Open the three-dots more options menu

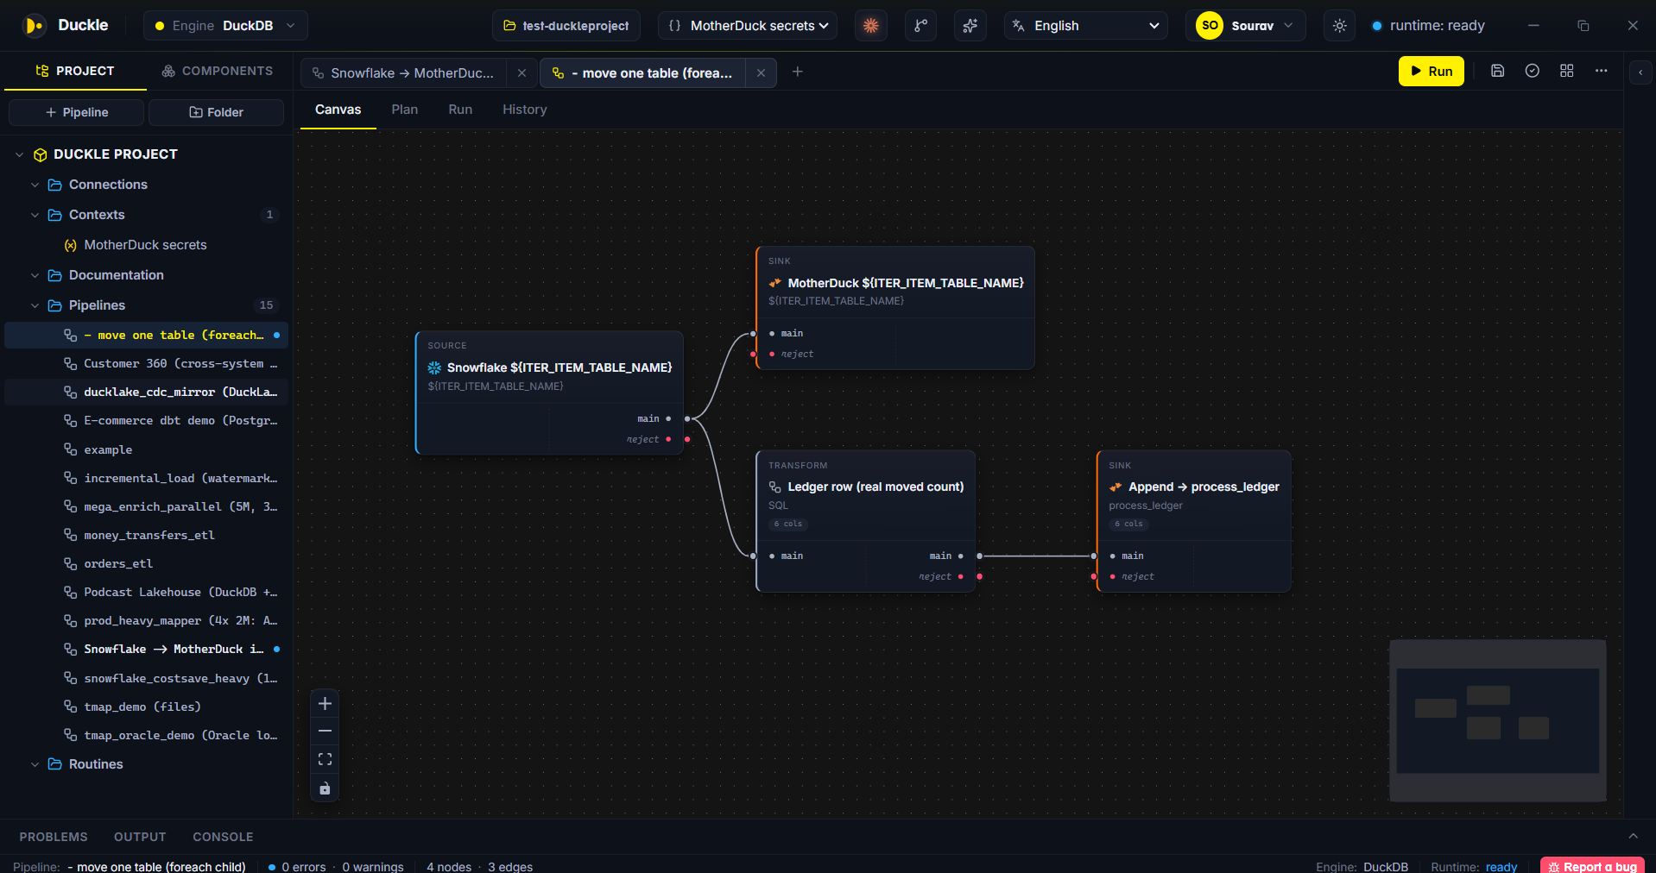1601,71
